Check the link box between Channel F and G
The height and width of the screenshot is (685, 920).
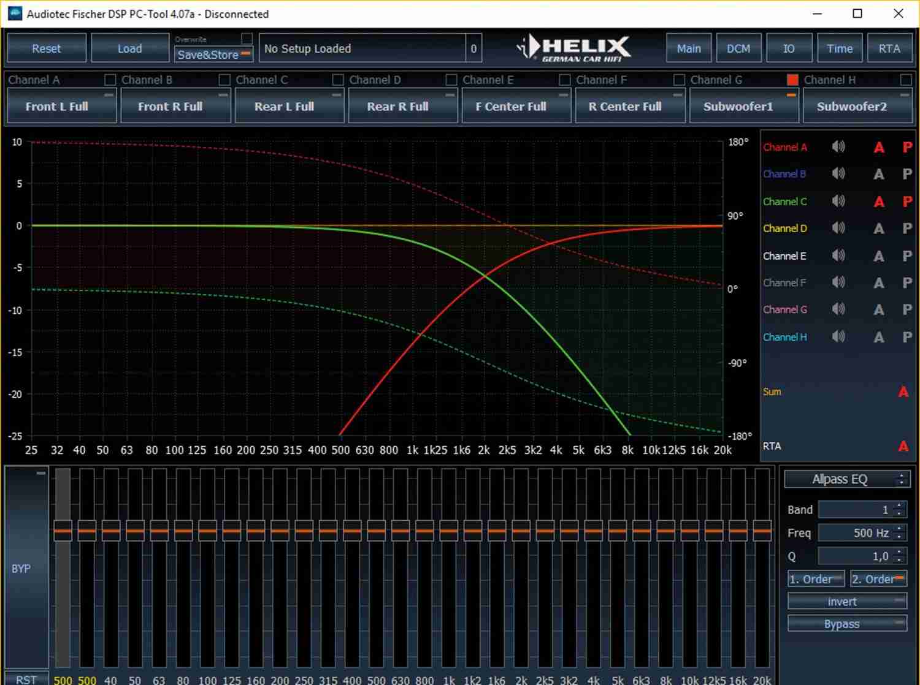679,80
